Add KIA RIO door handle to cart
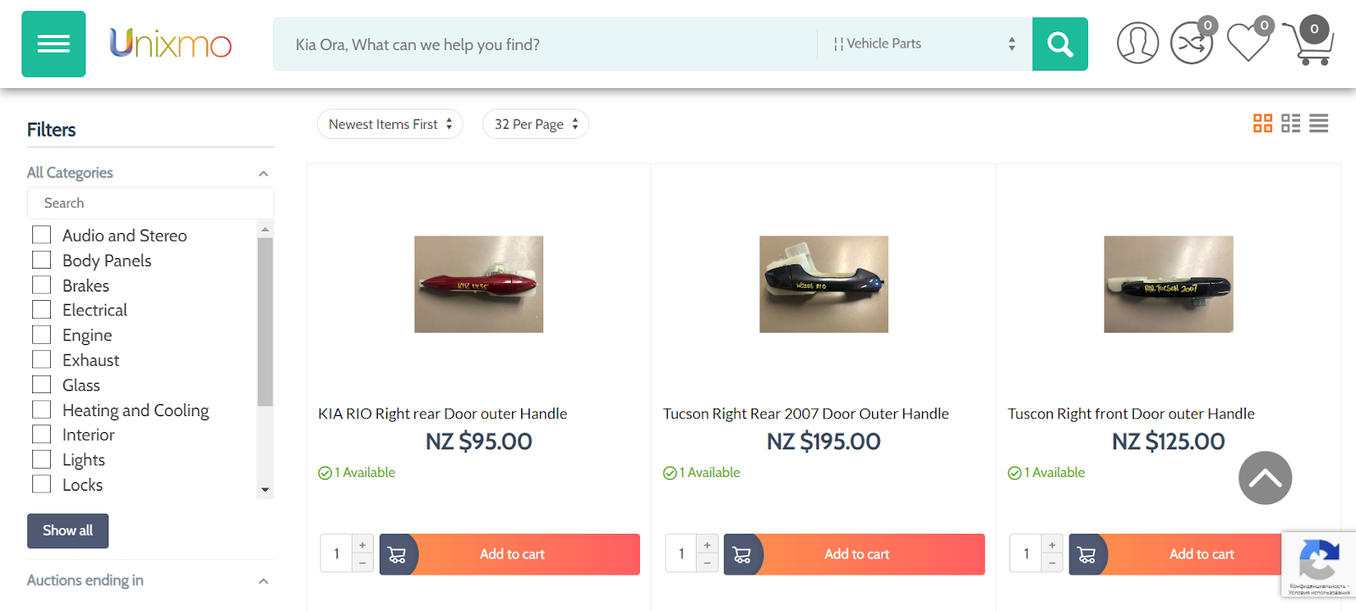 (x=511, y=554)
